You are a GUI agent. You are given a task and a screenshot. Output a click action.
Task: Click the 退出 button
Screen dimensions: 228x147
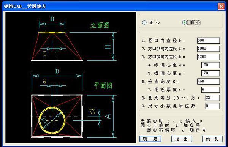coord(182,139)
